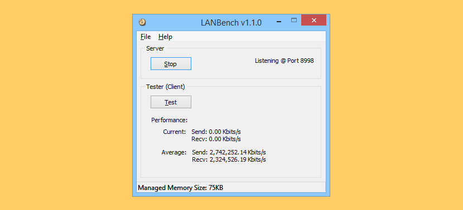
Task: Maximize the LANBench window
Action: click(x=293, y=21)
